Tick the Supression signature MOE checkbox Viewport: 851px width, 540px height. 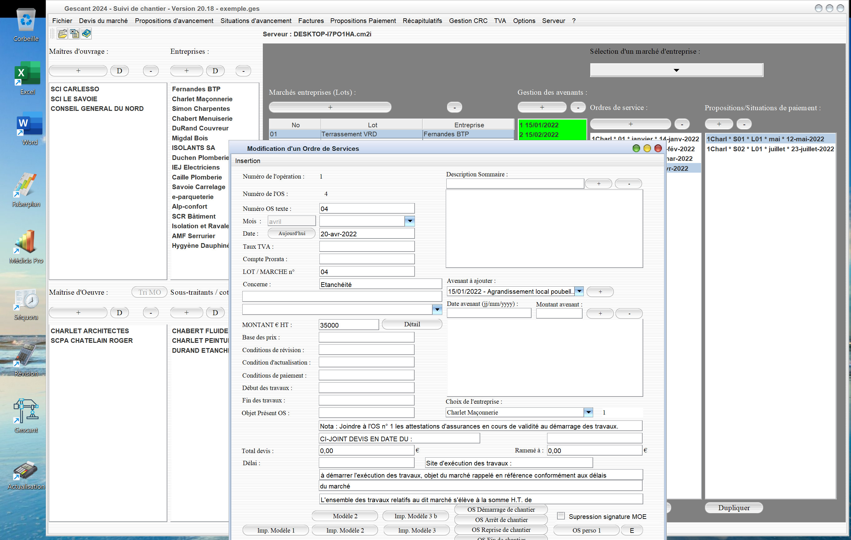[x=561, y=516]
